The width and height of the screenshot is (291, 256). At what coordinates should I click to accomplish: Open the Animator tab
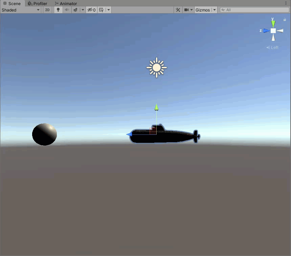click(66, 3)
